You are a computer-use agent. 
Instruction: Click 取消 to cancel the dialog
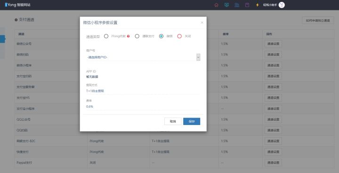pos(173,121)
